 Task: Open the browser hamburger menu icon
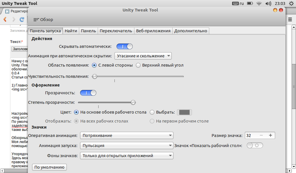(x=290, y=20)
